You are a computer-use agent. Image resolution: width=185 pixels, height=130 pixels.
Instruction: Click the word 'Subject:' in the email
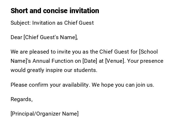(21, 23)
